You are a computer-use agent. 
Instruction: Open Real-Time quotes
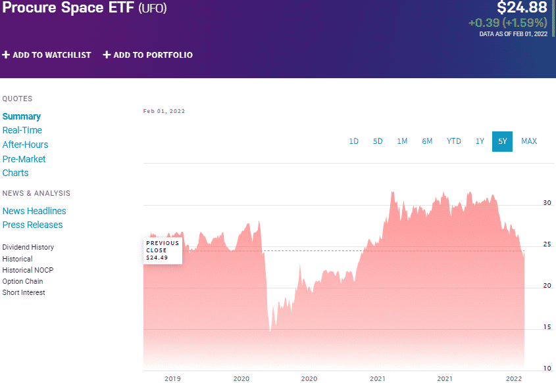pos(22,130)
